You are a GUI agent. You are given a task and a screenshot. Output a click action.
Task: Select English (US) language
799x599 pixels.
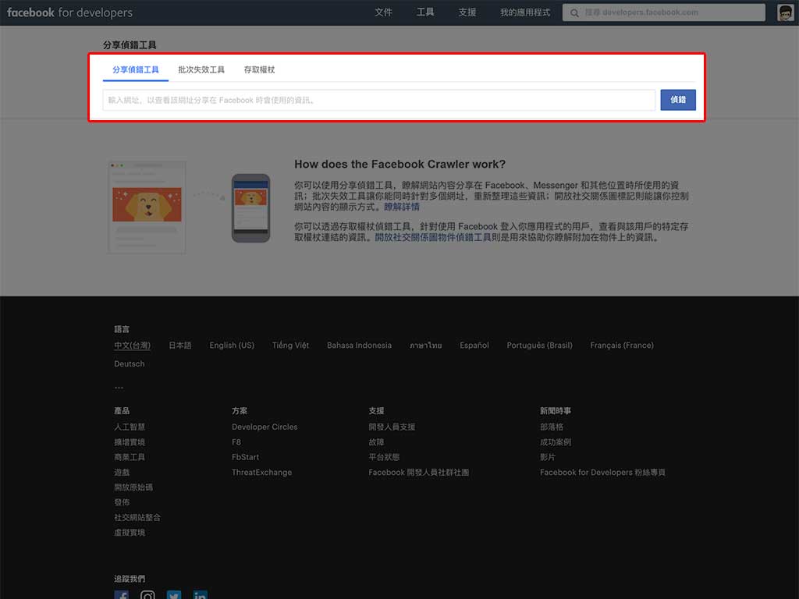[x=232, y=346]
